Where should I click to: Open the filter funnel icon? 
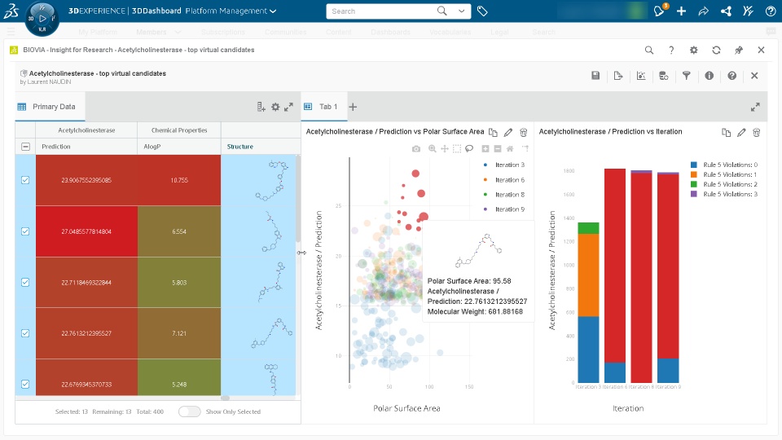tap(686, 75)
